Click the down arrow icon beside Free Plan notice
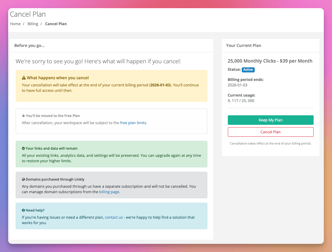Image resolution: width=332 pixels, height=252 pixels. click(x=23, y=116)
